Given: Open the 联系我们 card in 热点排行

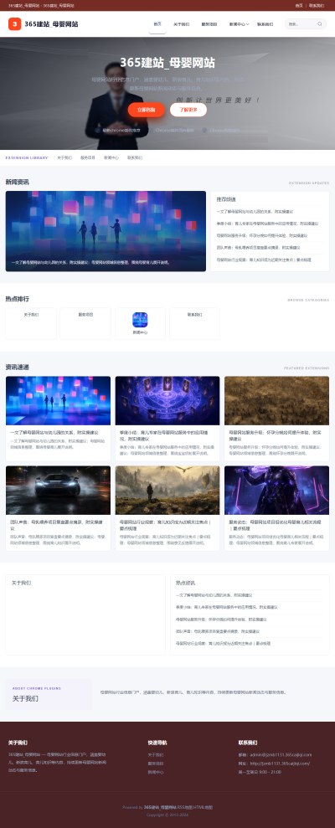Looking at the screenshot, I should (x=194, y=323).
